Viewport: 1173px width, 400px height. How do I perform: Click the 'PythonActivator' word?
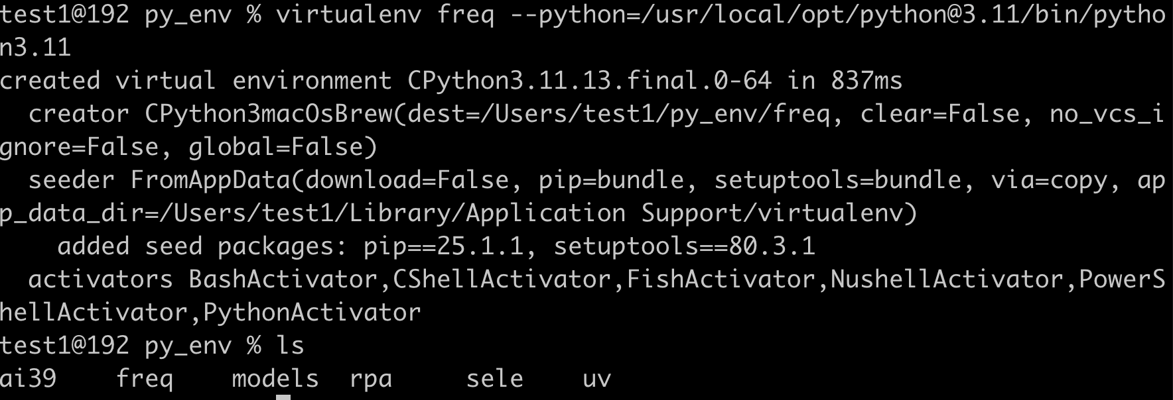click(x=312, y=313)
